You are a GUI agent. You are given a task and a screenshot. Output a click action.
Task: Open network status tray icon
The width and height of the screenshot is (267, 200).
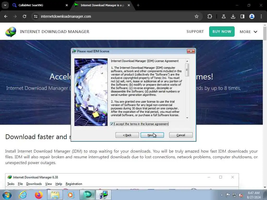[x=234, y=195]
